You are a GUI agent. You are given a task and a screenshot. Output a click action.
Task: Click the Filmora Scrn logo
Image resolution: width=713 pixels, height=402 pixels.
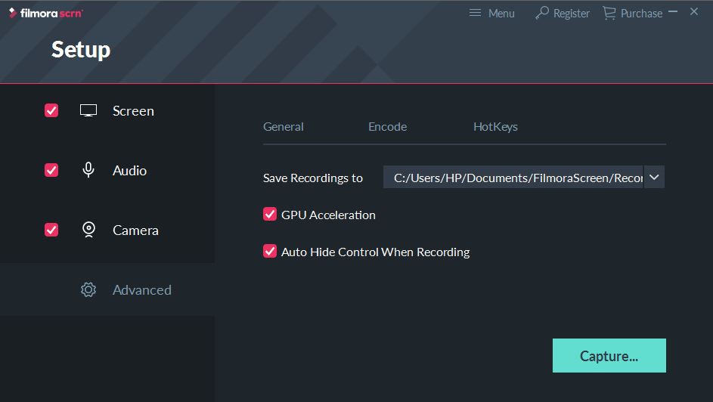[45, 13]
